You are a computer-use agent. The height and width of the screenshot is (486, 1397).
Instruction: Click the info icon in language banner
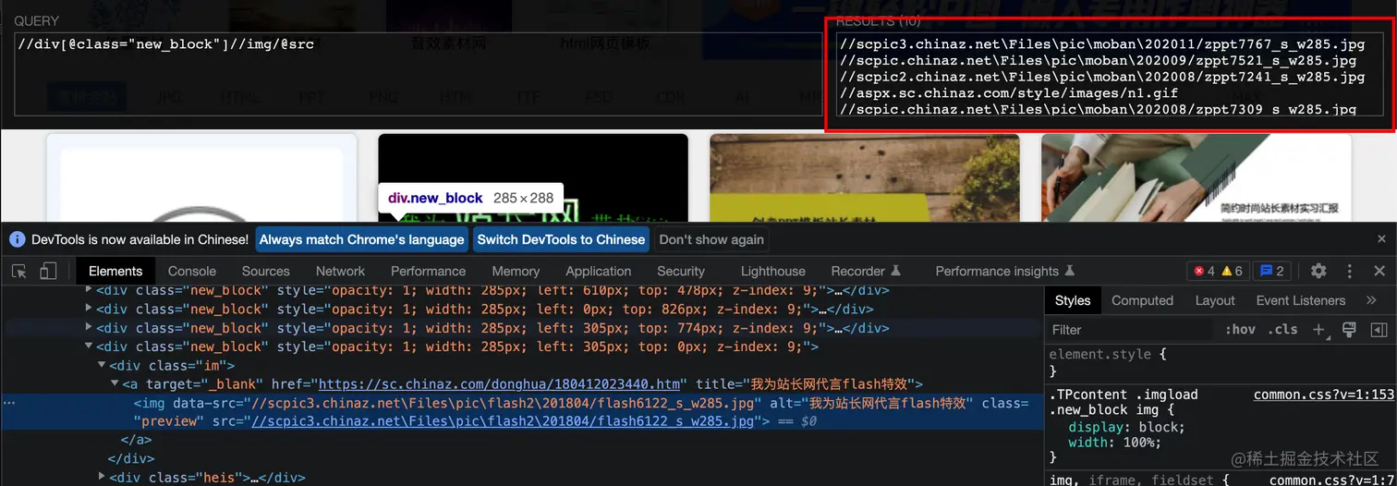pos(17,239)
